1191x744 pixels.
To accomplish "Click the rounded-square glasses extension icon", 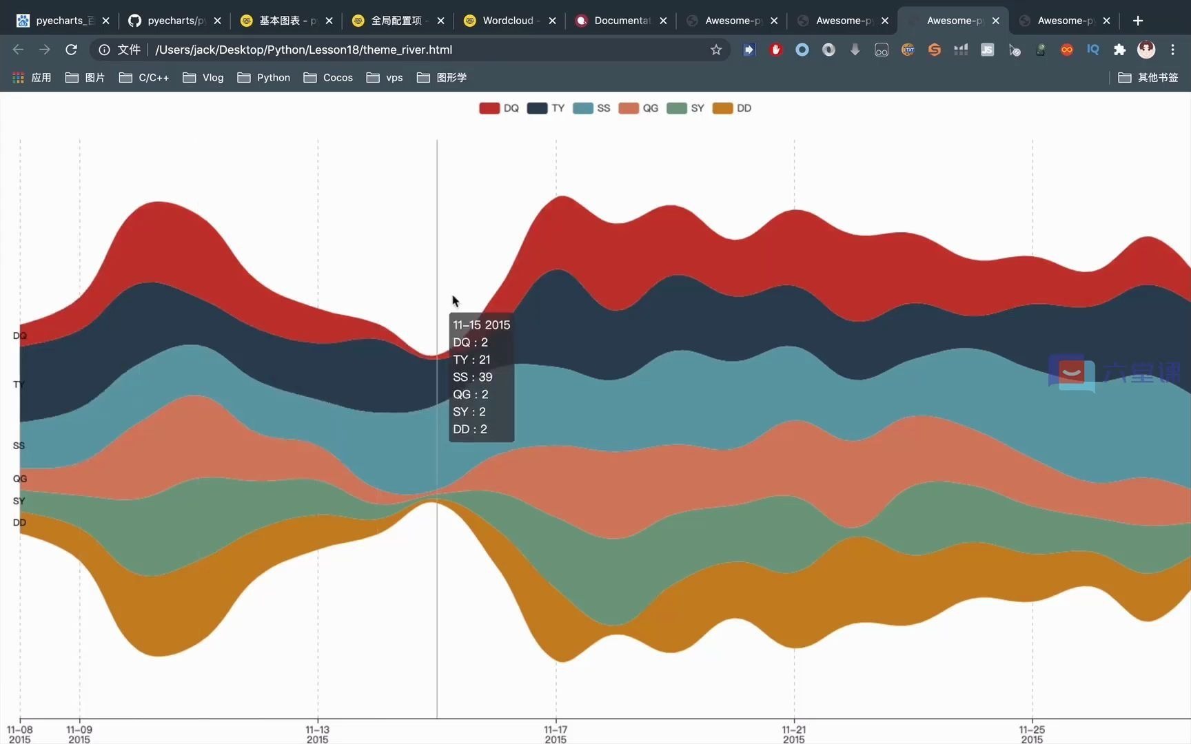I will coord(882,50).
